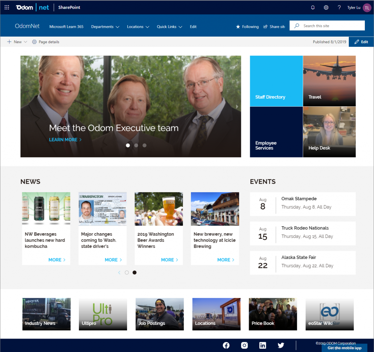Open the Instagram icon in the footer
Viewport: 374px width, 352px height.
coord(244,345)
